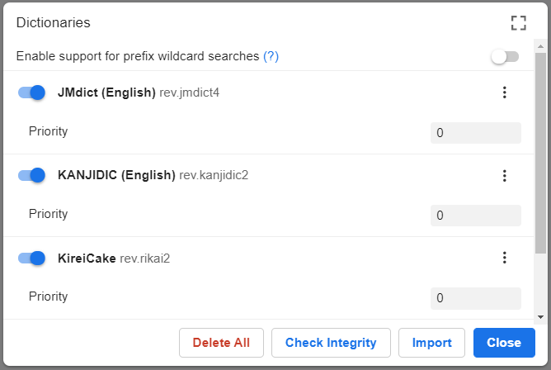
Task: Open the JMdict (English) three-dot menu
Action: [x=505, y=92]
